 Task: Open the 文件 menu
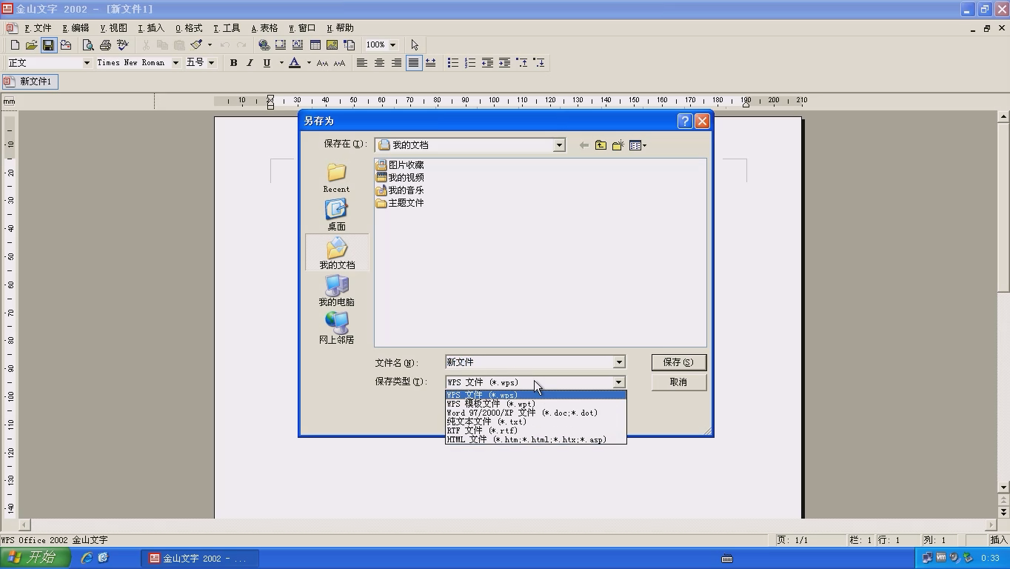(x=38, y=28)
